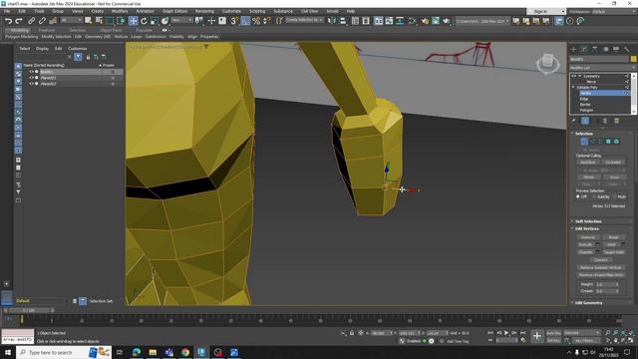Toggle the Percent Snap icon

pos(256,20)
